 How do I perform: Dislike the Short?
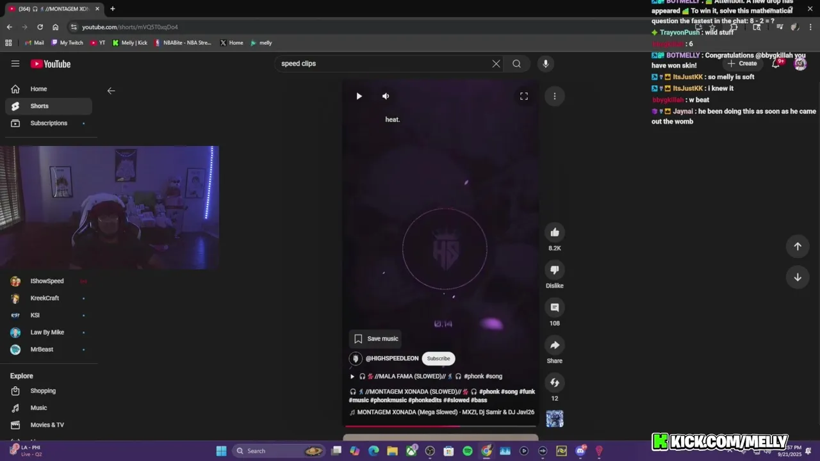pyautogui.click(x=555, y=270)
